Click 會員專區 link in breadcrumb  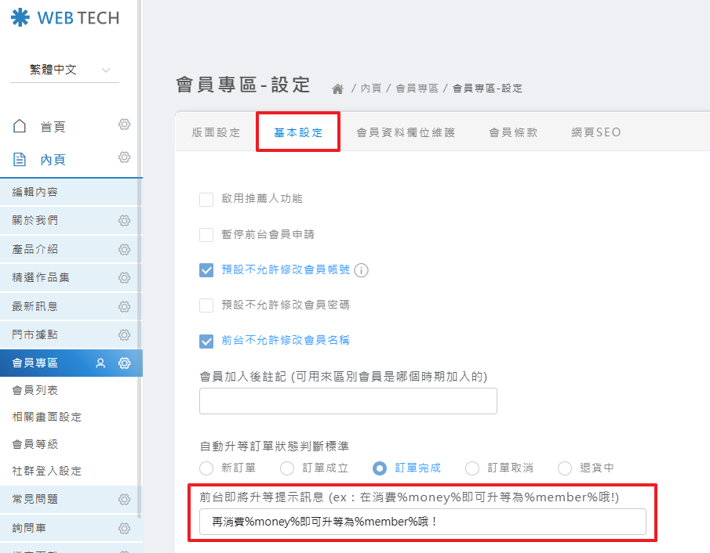pos(417,89)
